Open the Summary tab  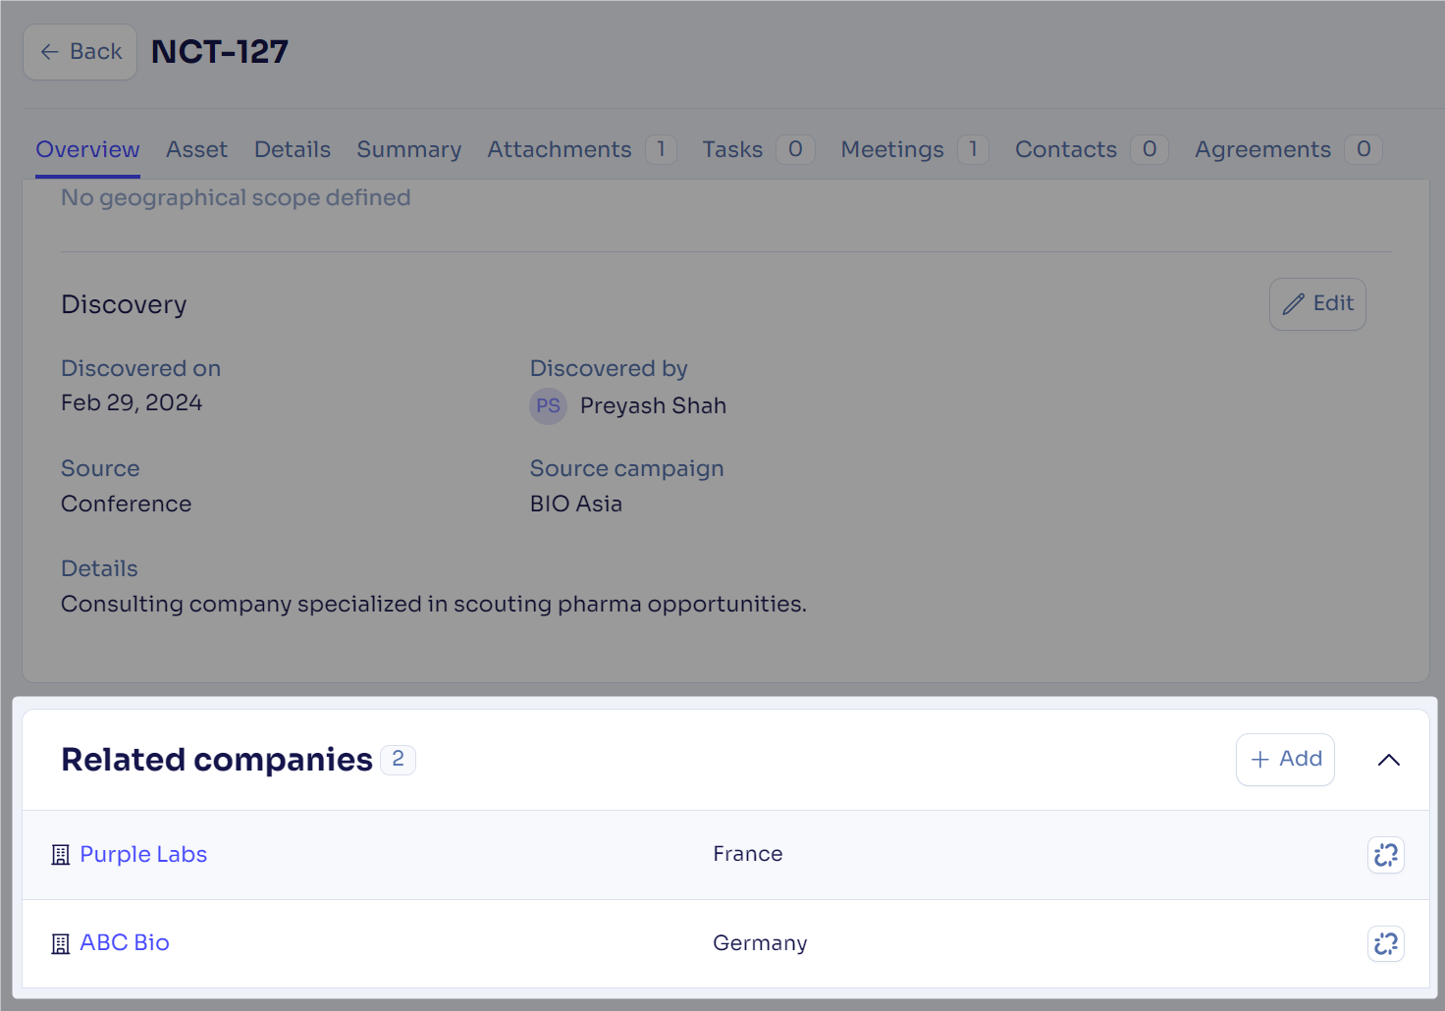pyautogui.click(x=408, y=150)
